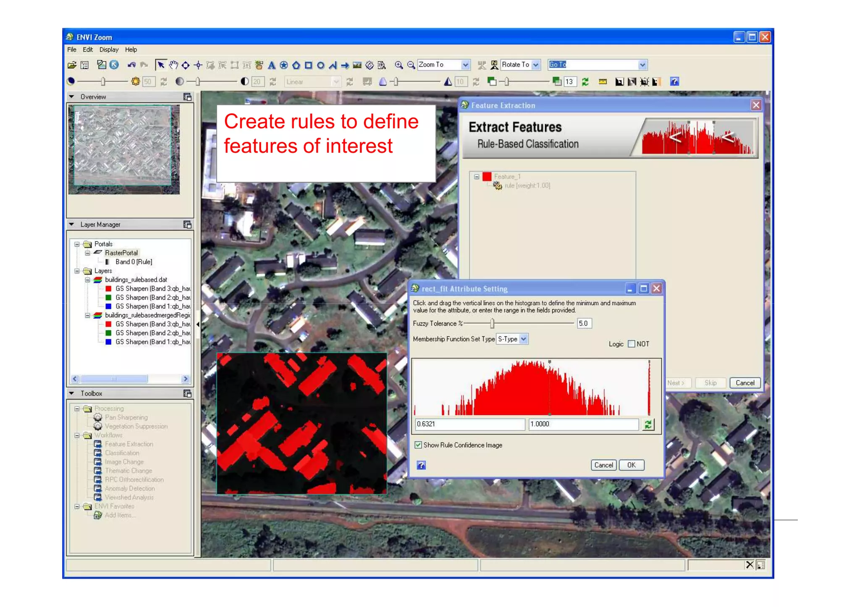The height and width of the screenshot is (607, 860).
Task: Open Help with the blue question icon in toolbar
Action: 674,82
